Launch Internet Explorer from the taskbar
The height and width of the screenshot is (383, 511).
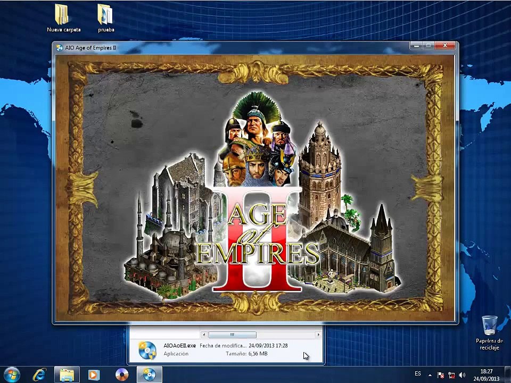[x=39, y=375]
